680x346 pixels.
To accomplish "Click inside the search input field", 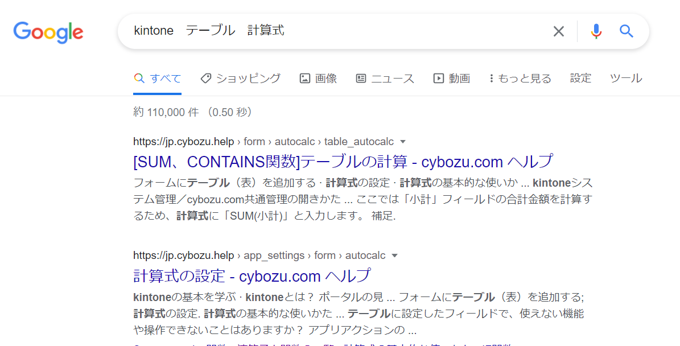I will pyautogui.click(x=341, y=31).
